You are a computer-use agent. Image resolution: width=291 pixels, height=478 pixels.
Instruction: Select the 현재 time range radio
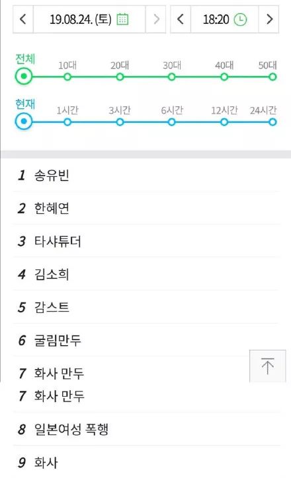(24, 121)
